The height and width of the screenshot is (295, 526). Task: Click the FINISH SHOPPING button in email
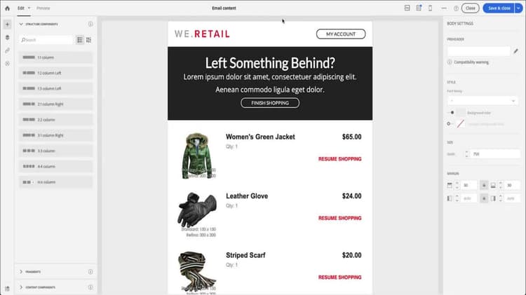270,103
